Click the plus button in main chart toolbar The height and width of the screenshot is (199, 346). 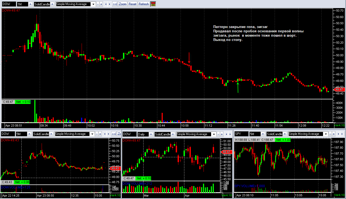tap(101, 4)
